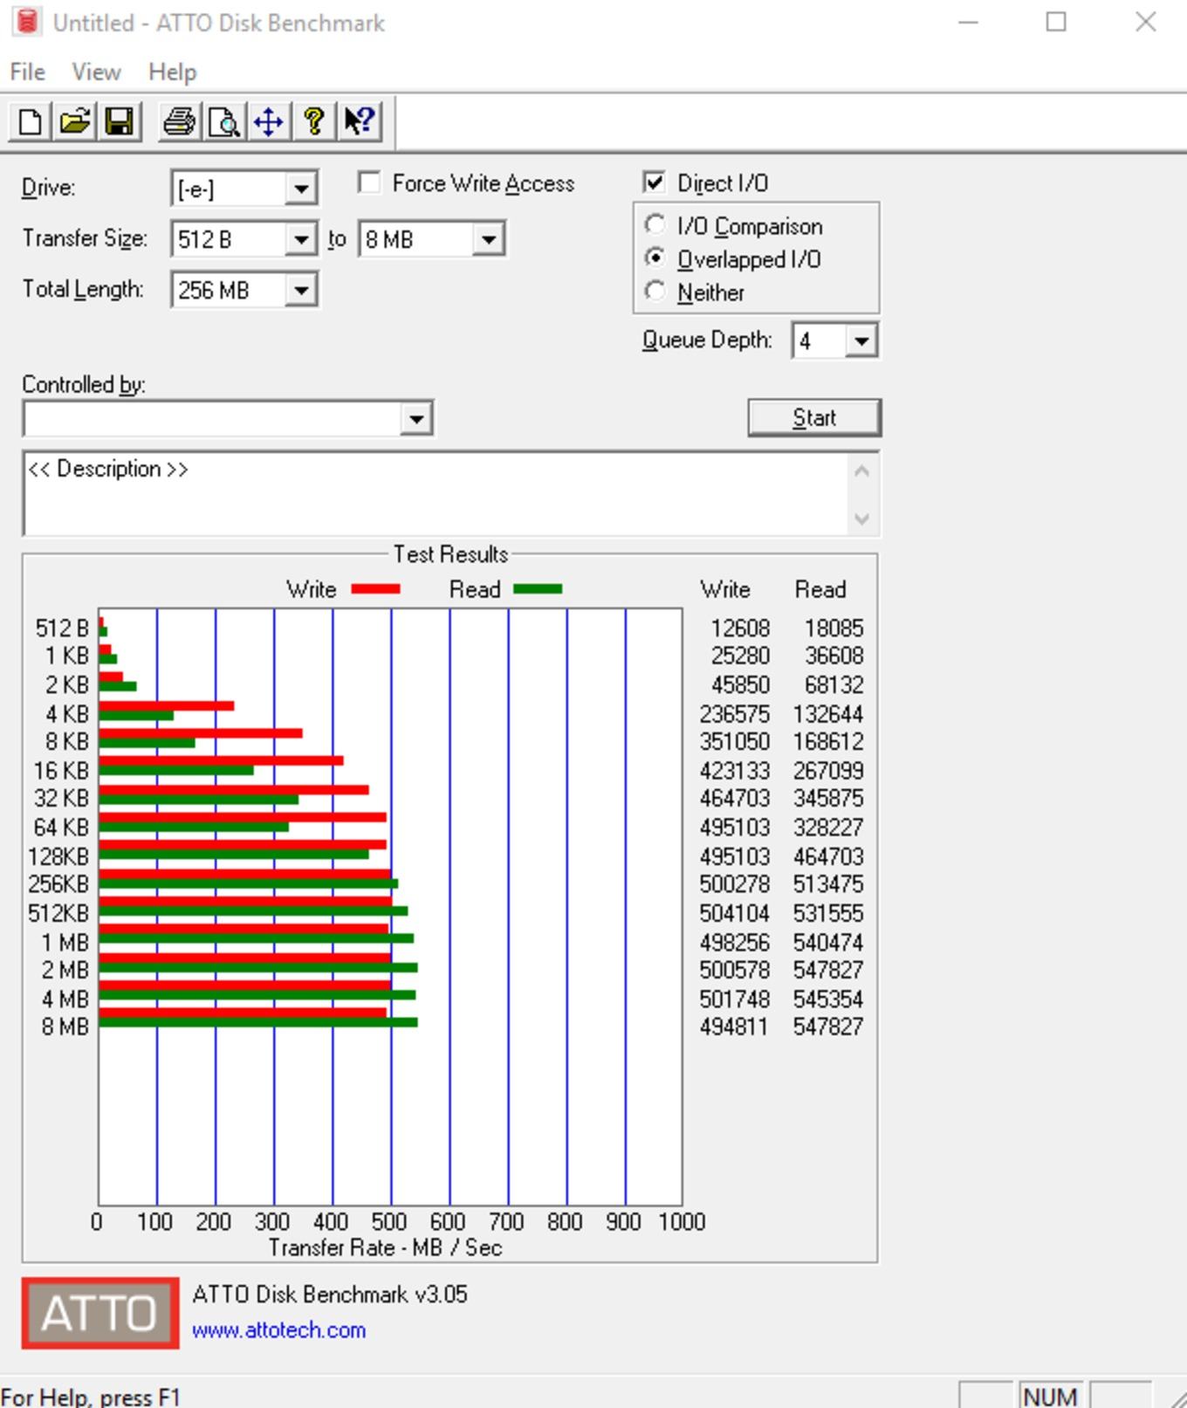The image size is (1187, 1408).
Task: Click the read value 18085
Action: tap(834, 628)
